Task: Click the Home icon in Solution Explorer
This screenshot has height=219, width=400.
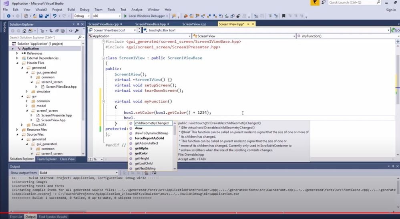Action: coord(24,31)
